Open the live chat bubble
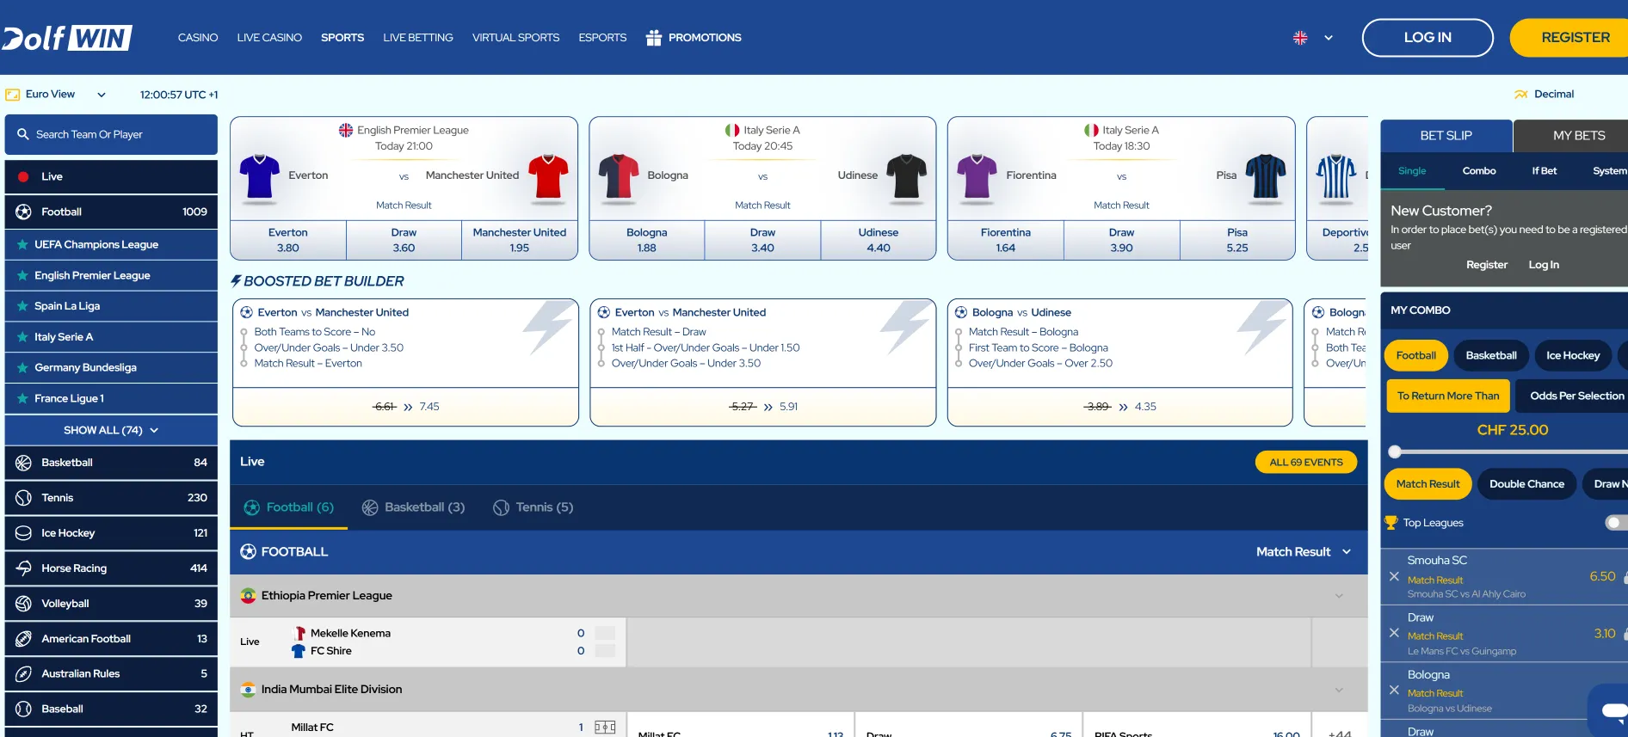This screenshot has height=737, width=1628. point(1612,709)
